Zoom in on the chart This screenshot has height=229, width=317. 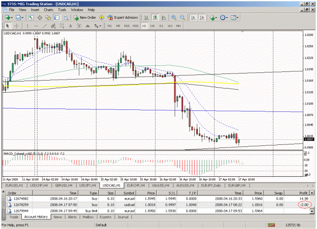173,18
